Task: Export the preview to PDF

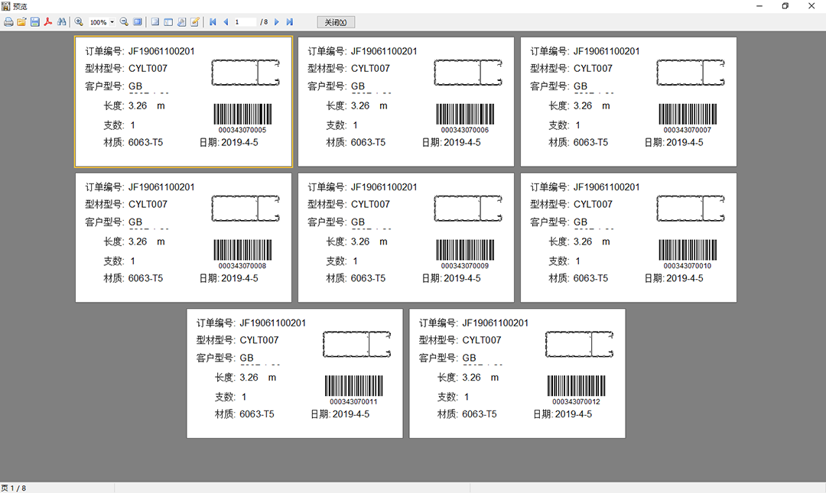Action: pos(48,22)
